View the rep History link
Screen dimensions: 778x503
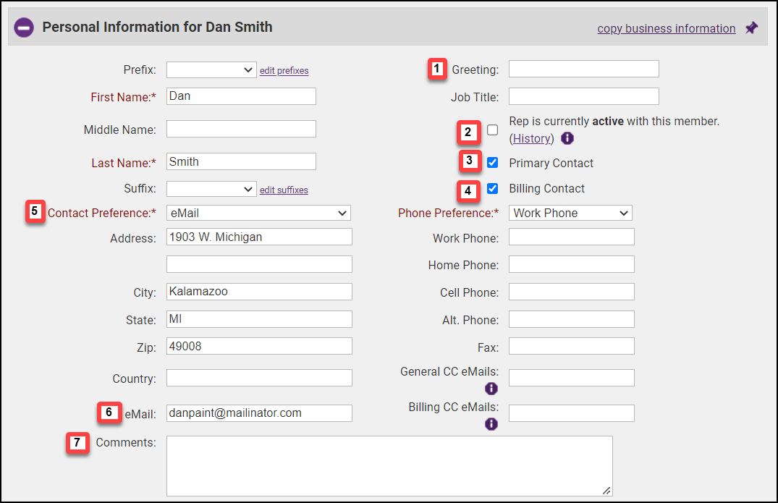pyautogui.click(x=532, y=138)
